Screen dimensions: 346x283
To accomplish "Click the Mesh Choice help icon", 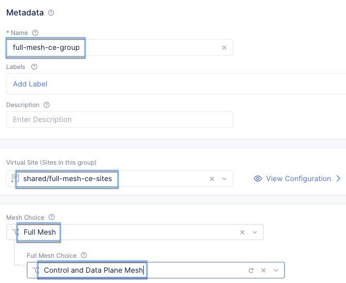I will pyautogui.click(x=52, y=217).
